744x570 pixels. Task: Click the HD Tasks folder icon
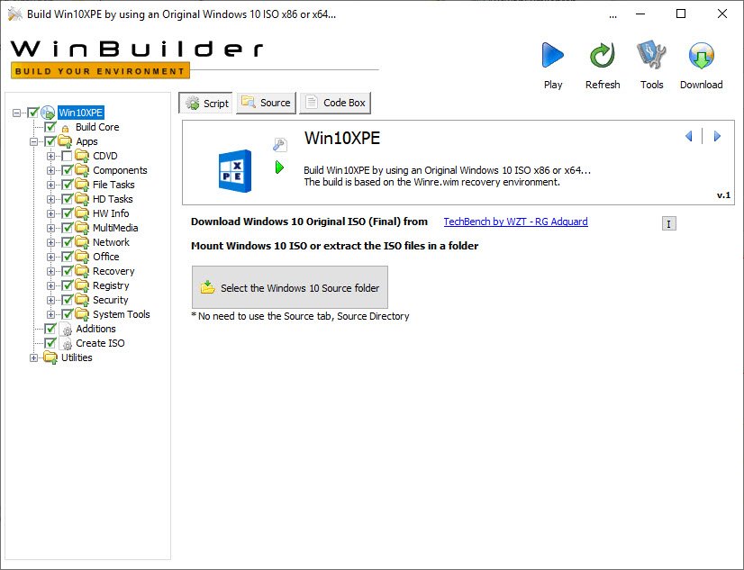click(82, 199)
